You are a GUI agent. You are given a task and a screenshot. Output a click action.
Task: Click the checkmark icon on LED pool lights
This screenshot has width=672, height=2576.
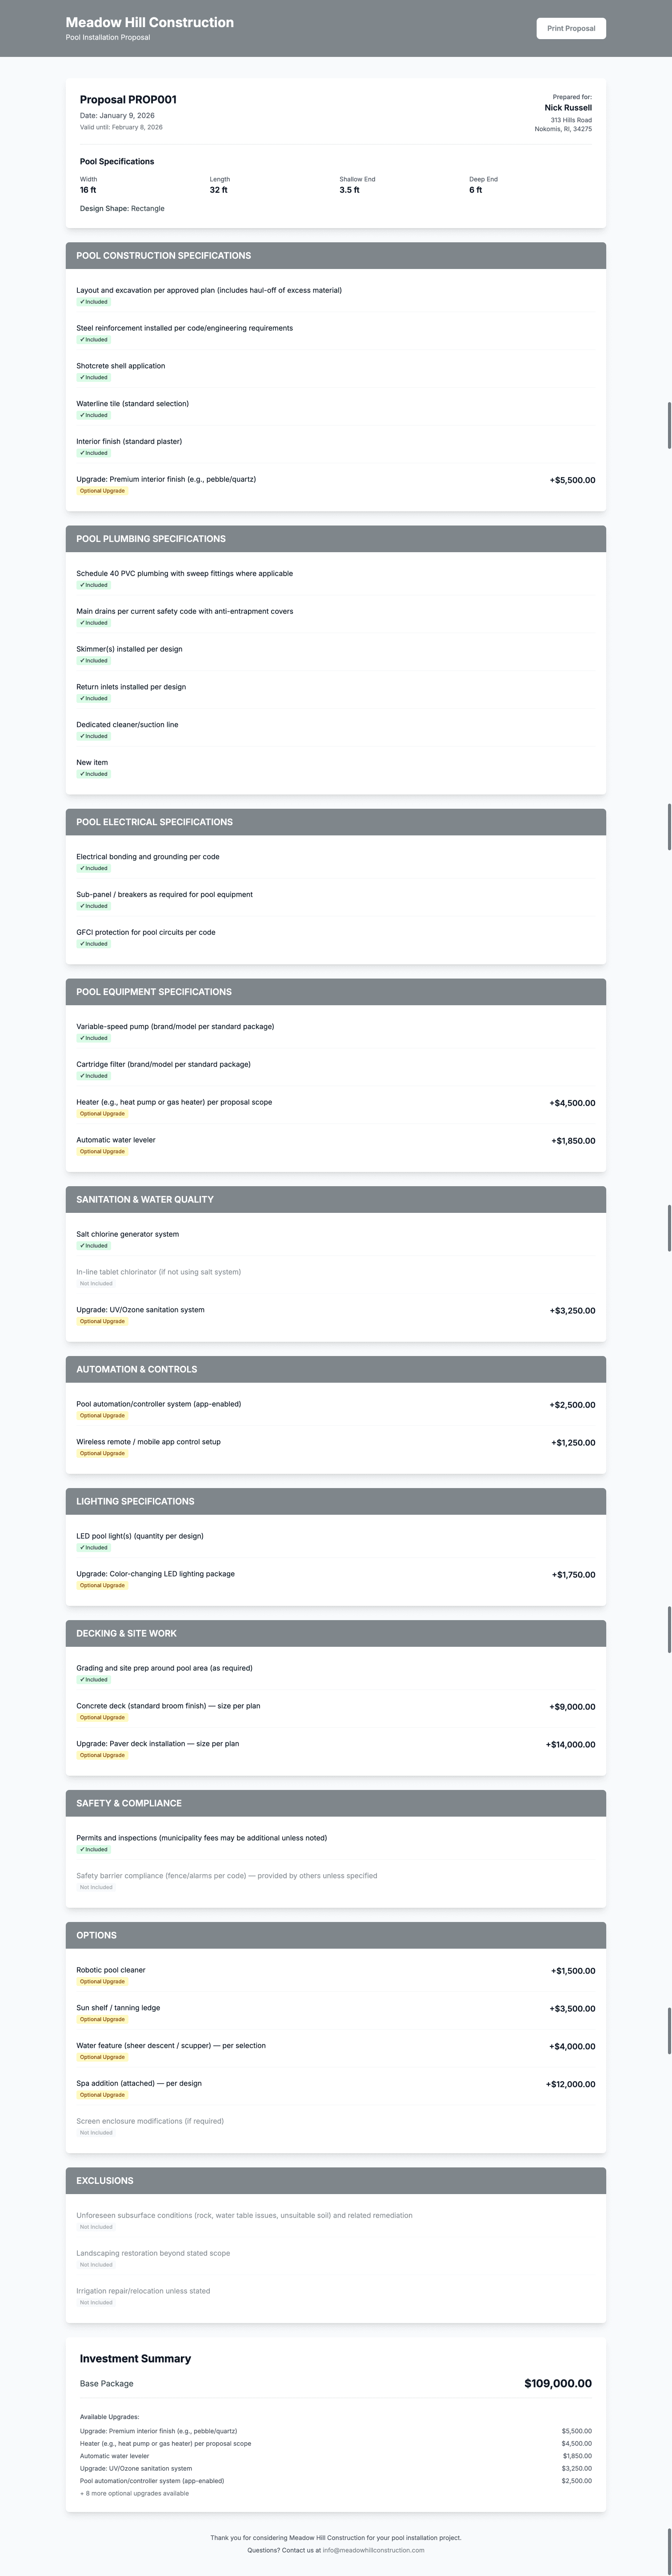(82, 1547)
